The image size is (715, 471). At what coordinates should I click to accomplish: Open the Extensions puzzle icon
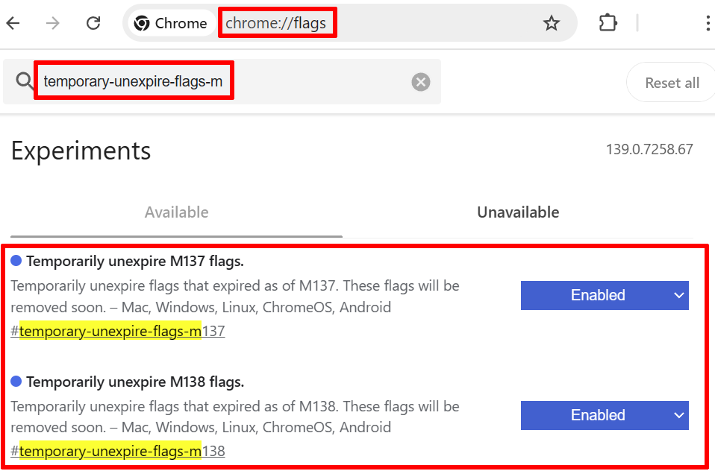608,23
